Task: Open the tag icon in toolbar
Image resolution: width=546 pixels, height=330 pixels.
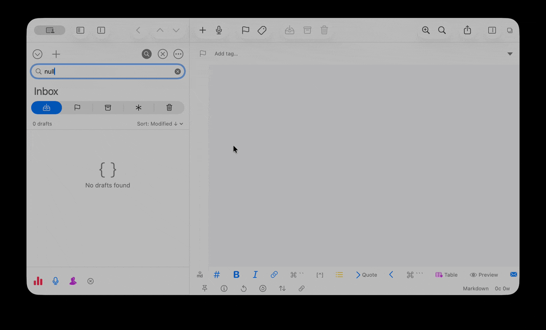Action: (x=262, y=30)
